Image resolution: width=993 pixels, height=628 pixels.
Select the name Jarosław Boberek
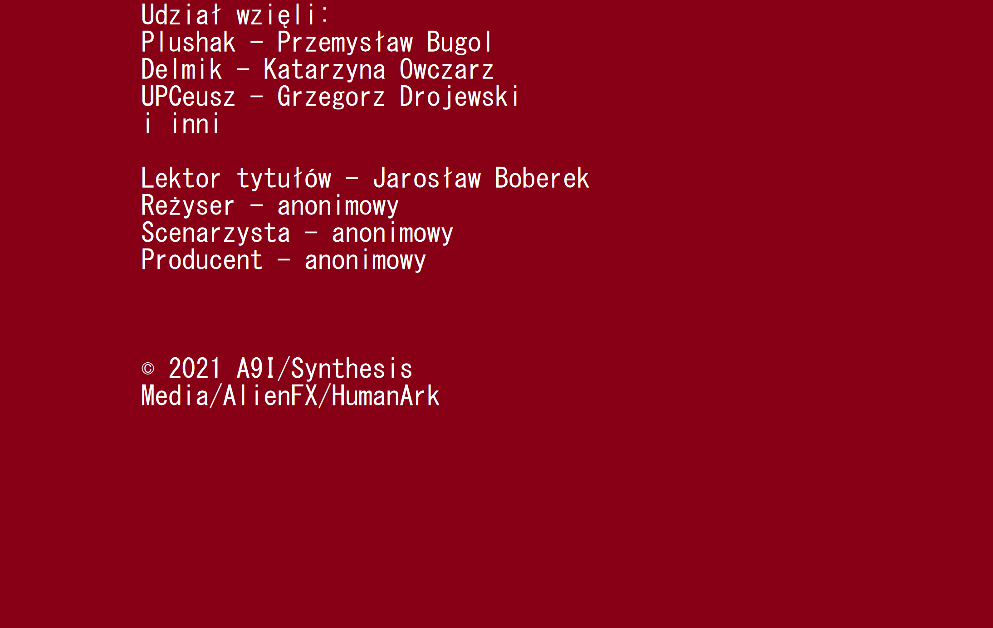(x=481, y=178)
